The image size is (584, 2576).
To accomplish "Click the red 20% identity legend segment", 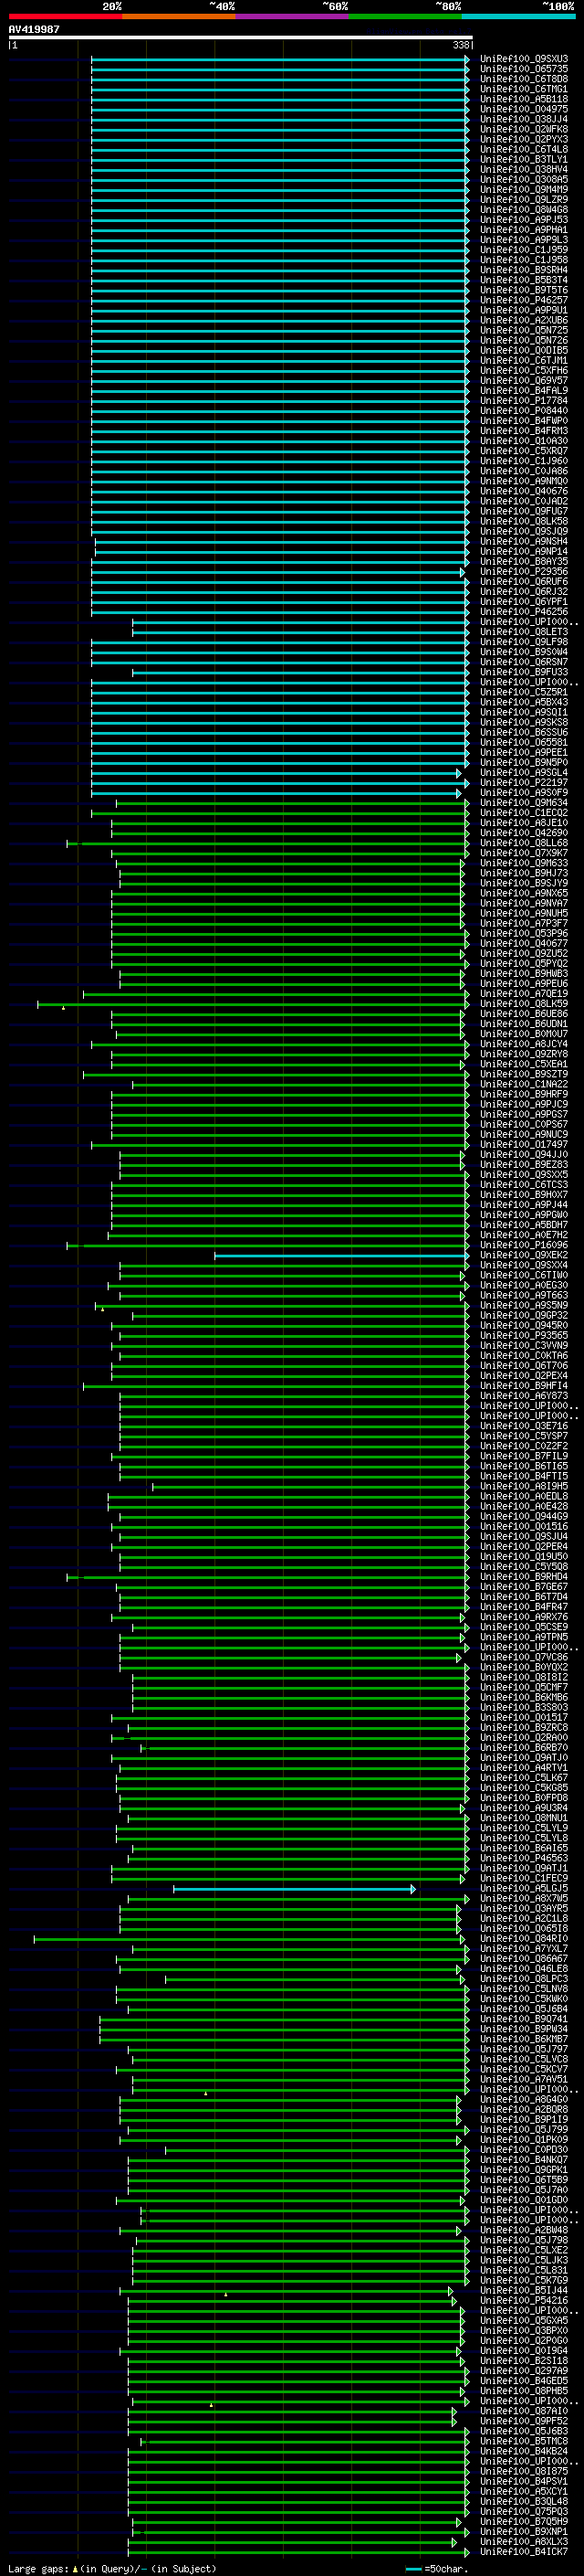I will 65,16.
